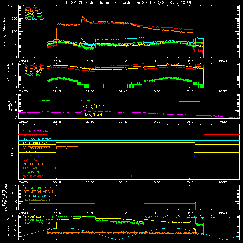Click the red BAD_PACKETS tick marker
The height and width of the screenshot is (243, 243).
pyautogui.click(x=131, y=176)
